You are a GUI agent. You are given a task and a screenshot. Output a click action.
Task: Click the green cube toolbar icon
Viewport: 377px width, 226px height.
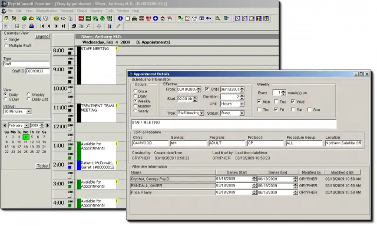pyautogui.click(x=24, y=18)
